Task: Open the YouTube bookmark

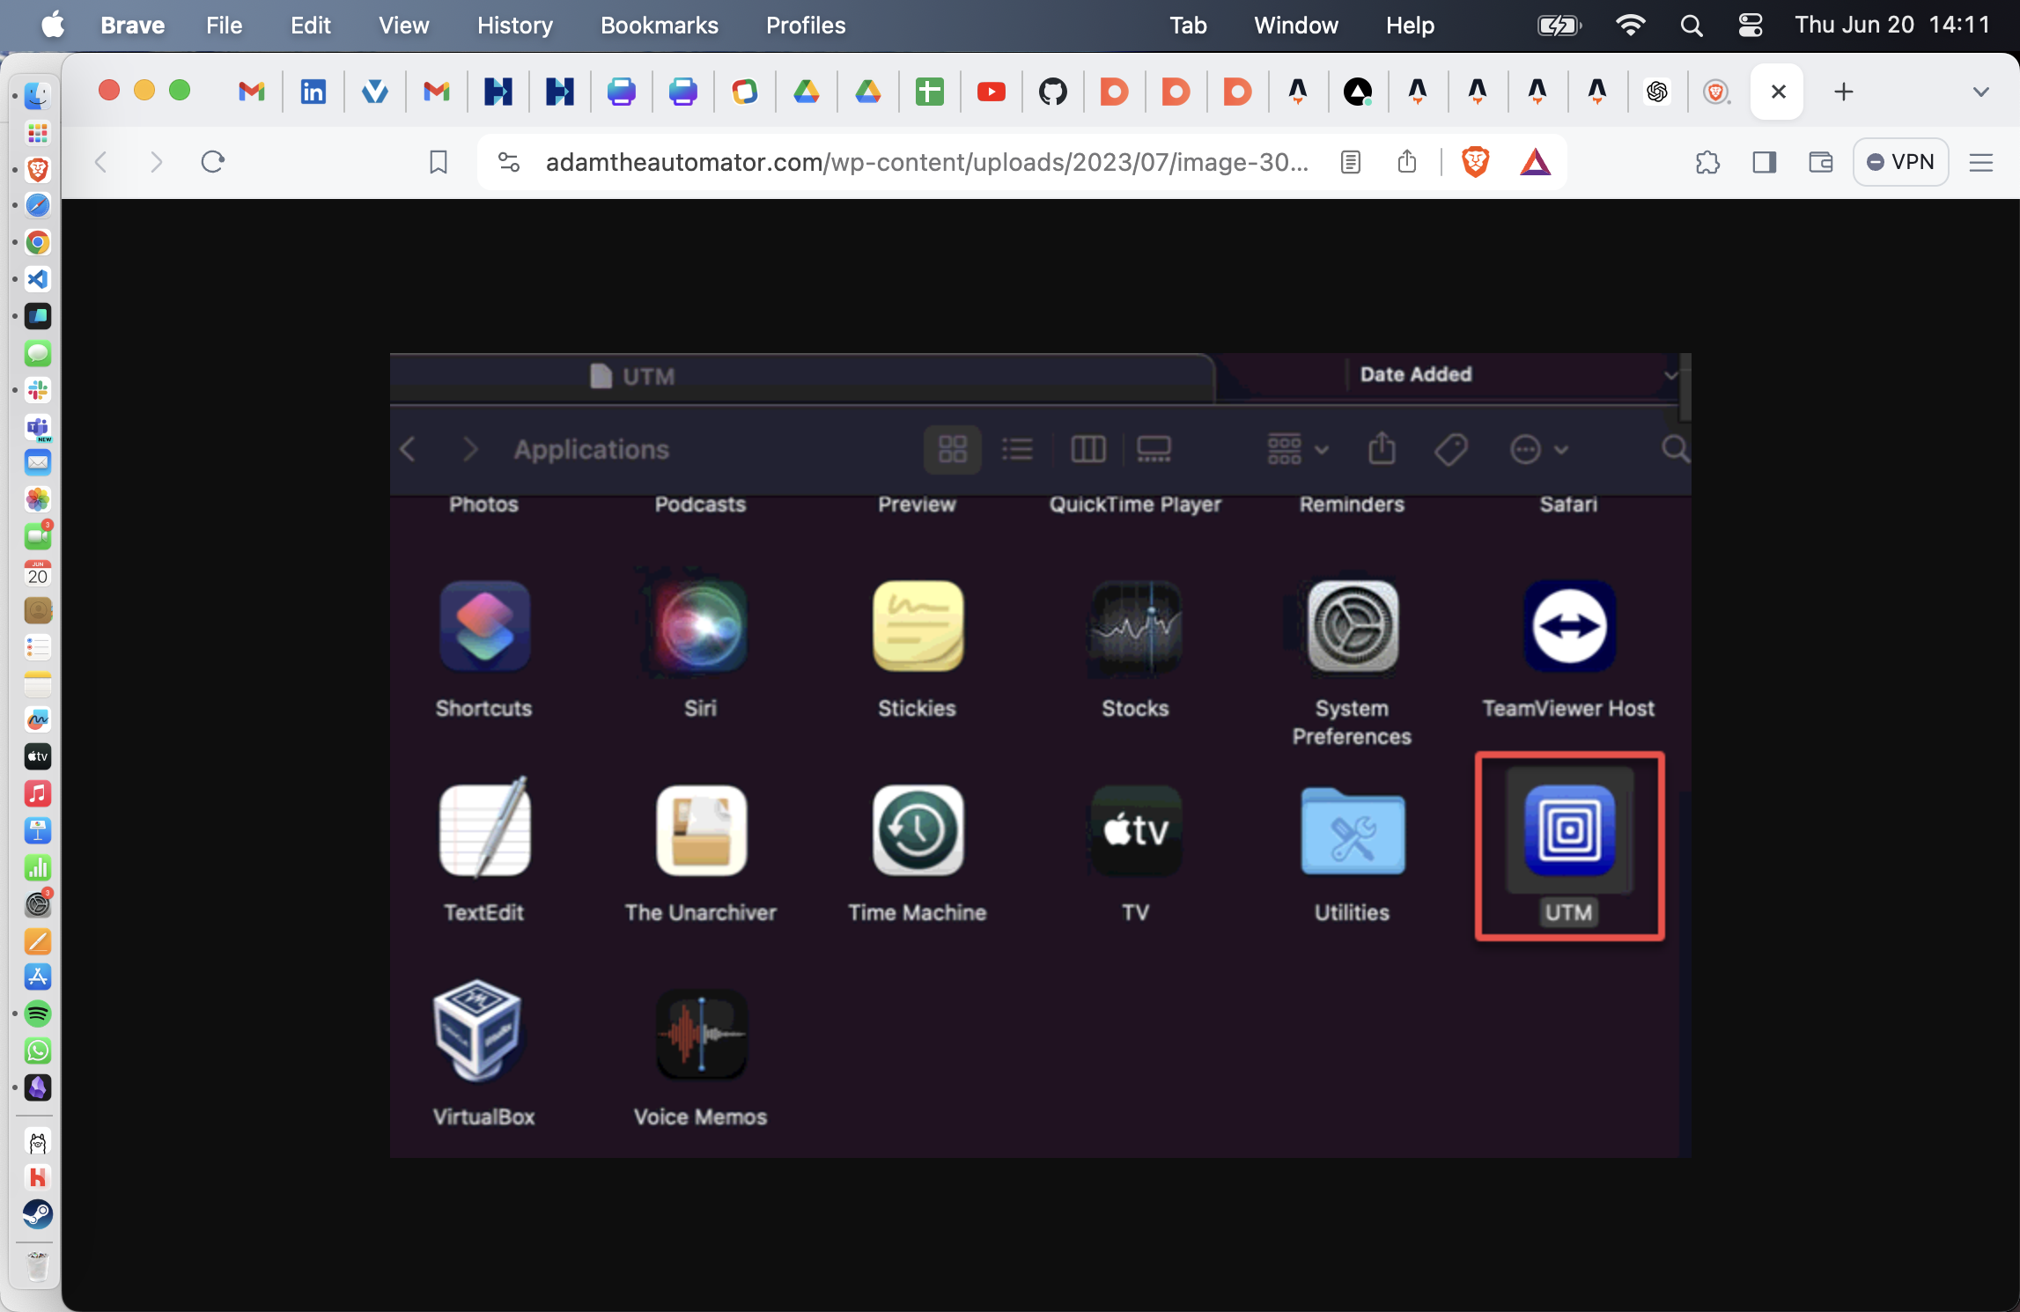Action: coord(992,92)
